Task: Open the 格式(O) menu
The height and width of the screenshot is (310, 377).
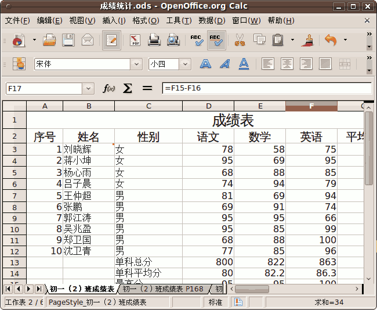Action: [x=146, y=20]
